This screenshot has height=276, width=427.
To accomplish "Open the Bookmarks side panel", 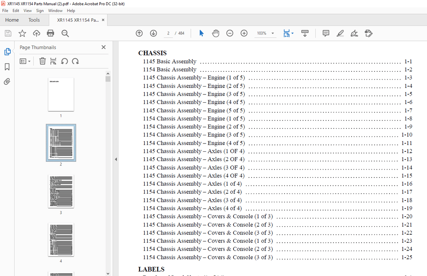I will (x=7, y=67).
